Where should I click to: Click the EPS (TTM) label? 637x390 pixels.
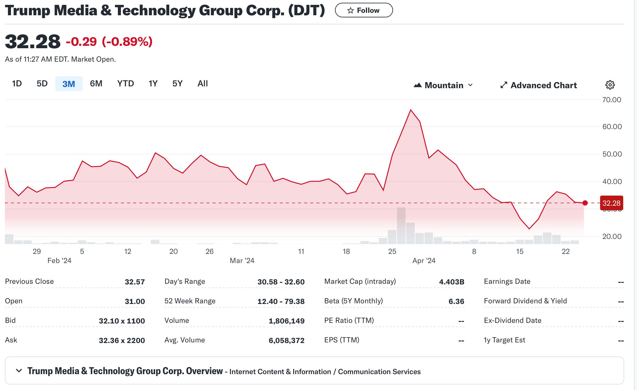[342, 340]
